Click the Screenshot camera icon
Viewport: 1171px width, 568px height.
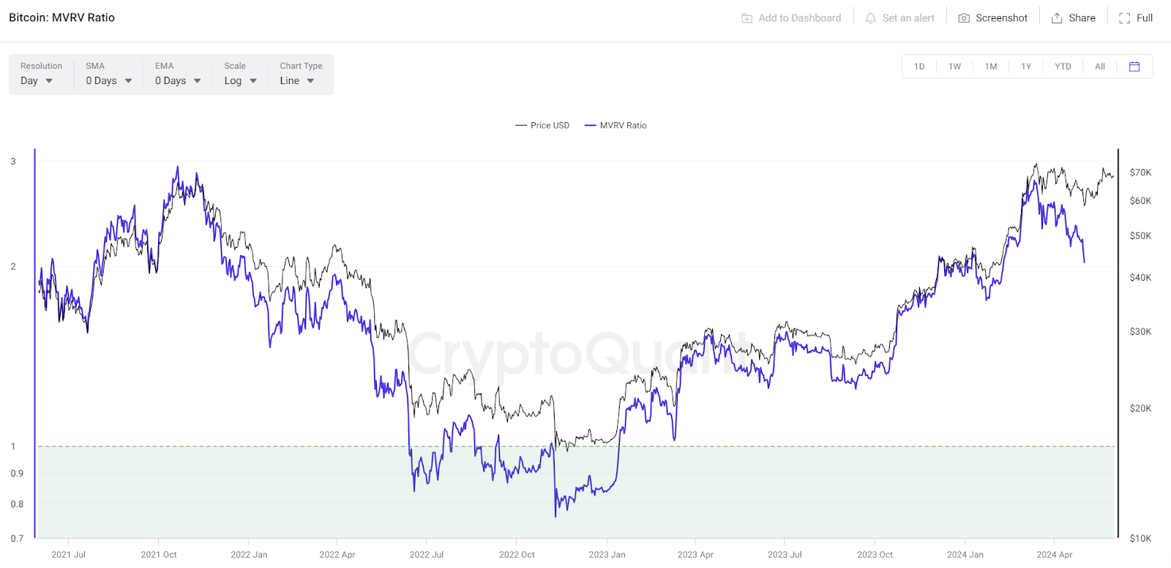964,18
